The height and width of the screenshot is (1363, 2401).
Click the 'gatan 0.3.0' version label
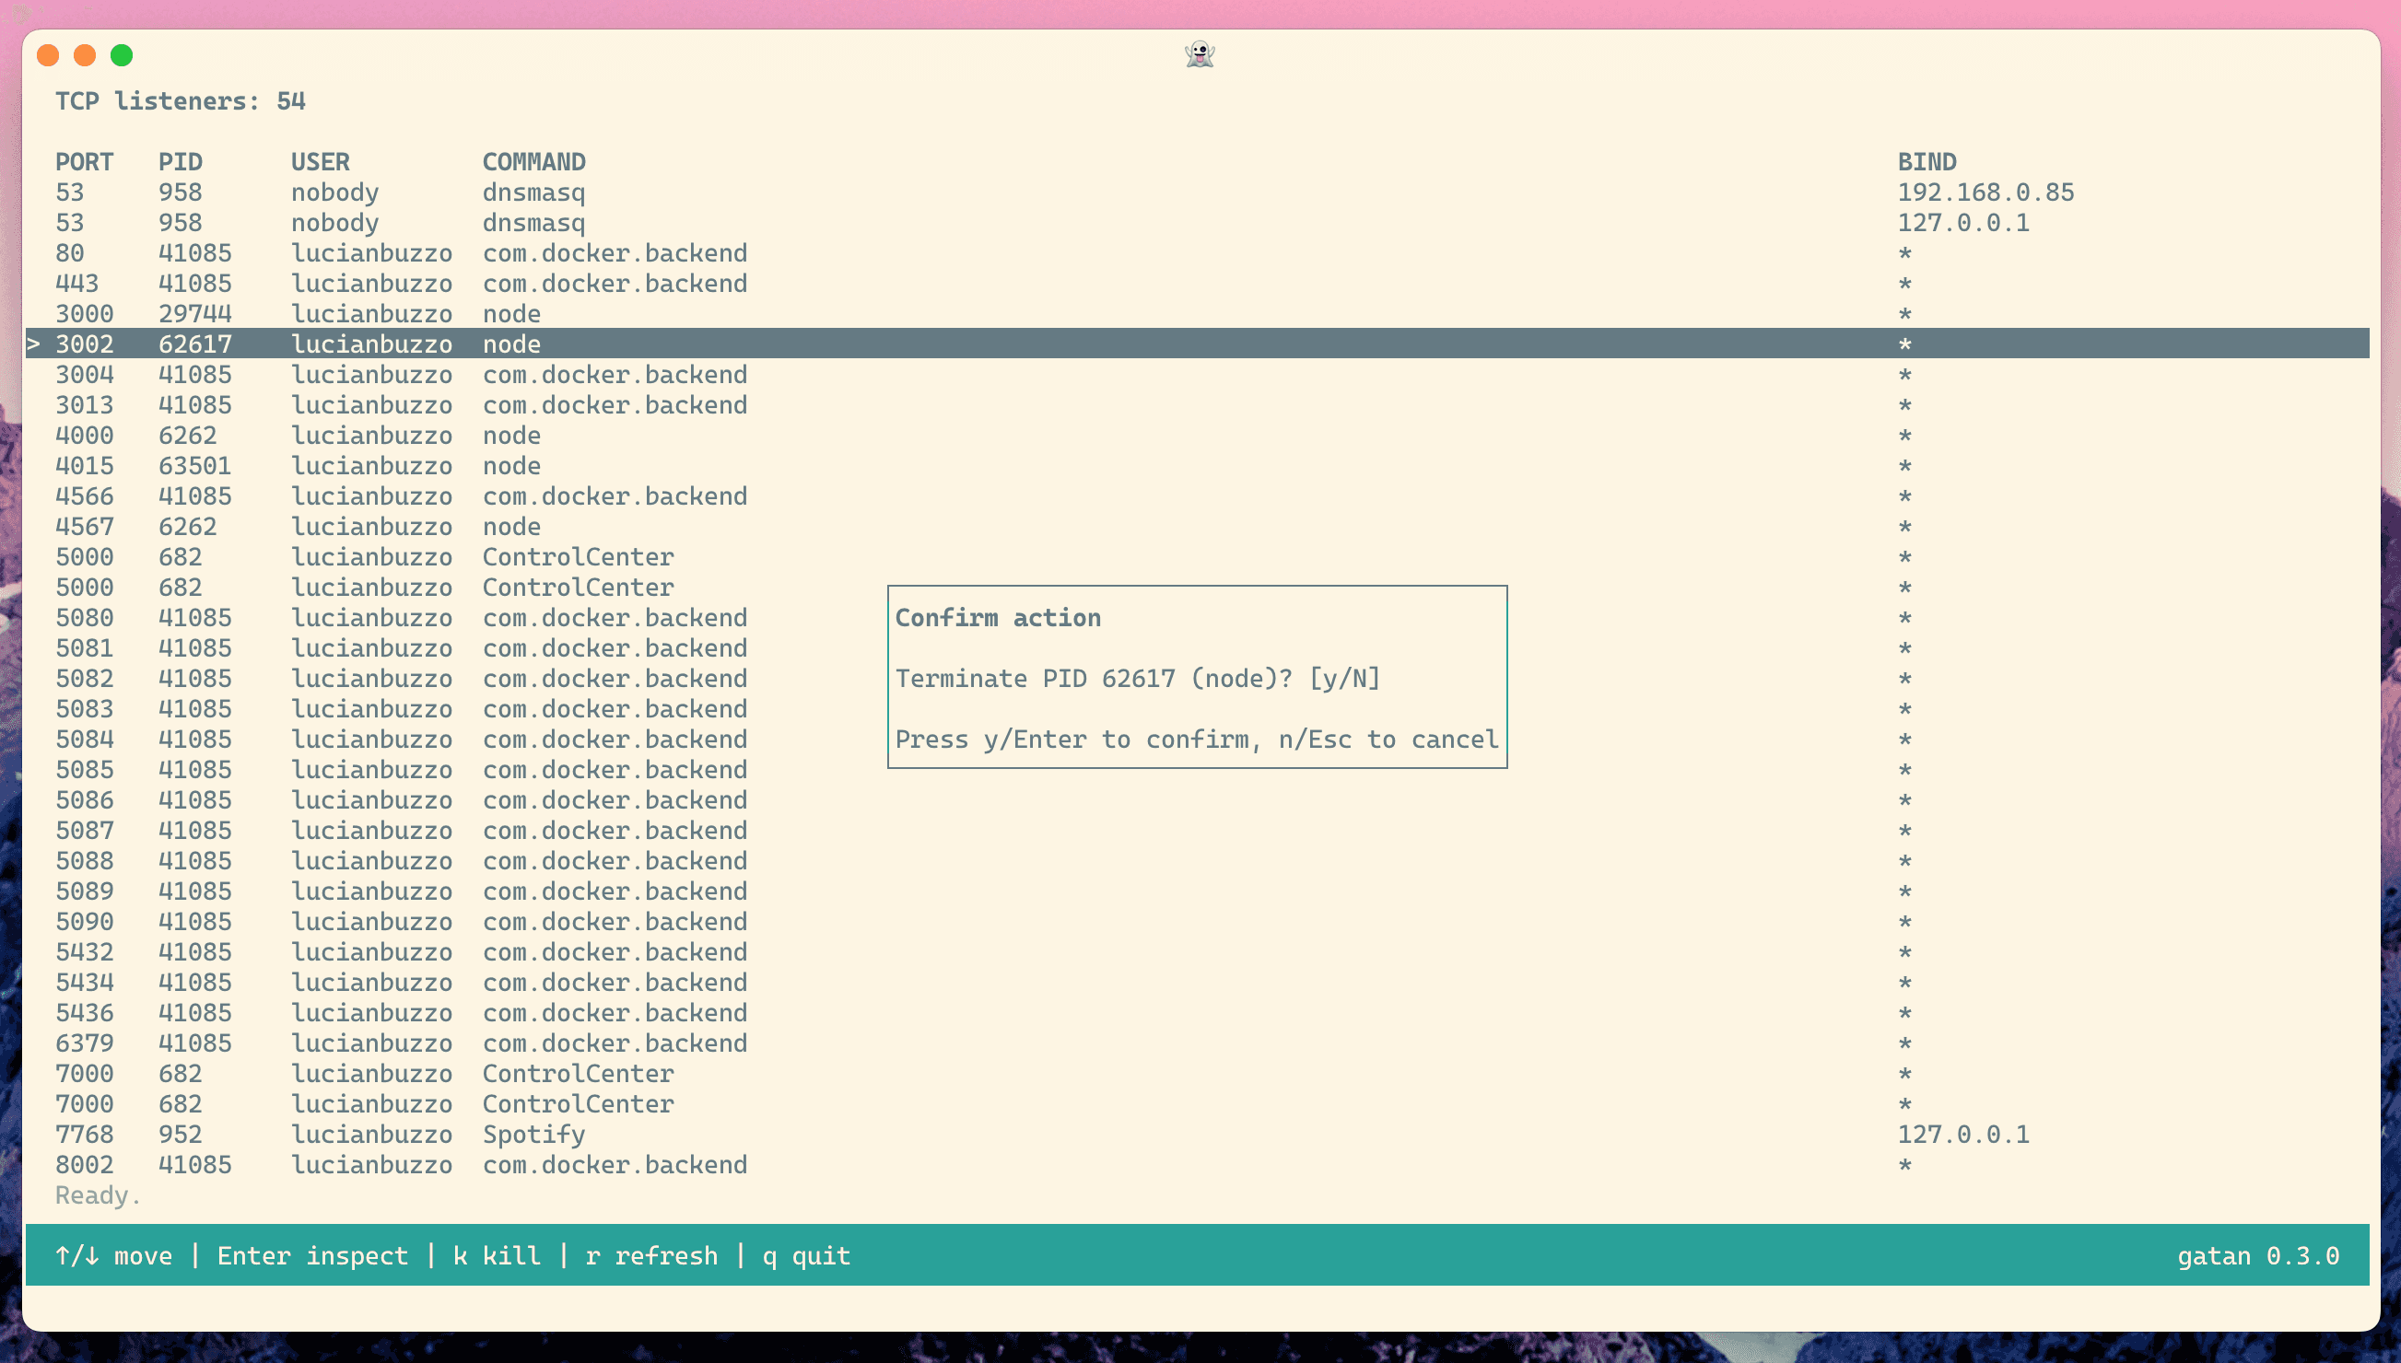2257,1255
